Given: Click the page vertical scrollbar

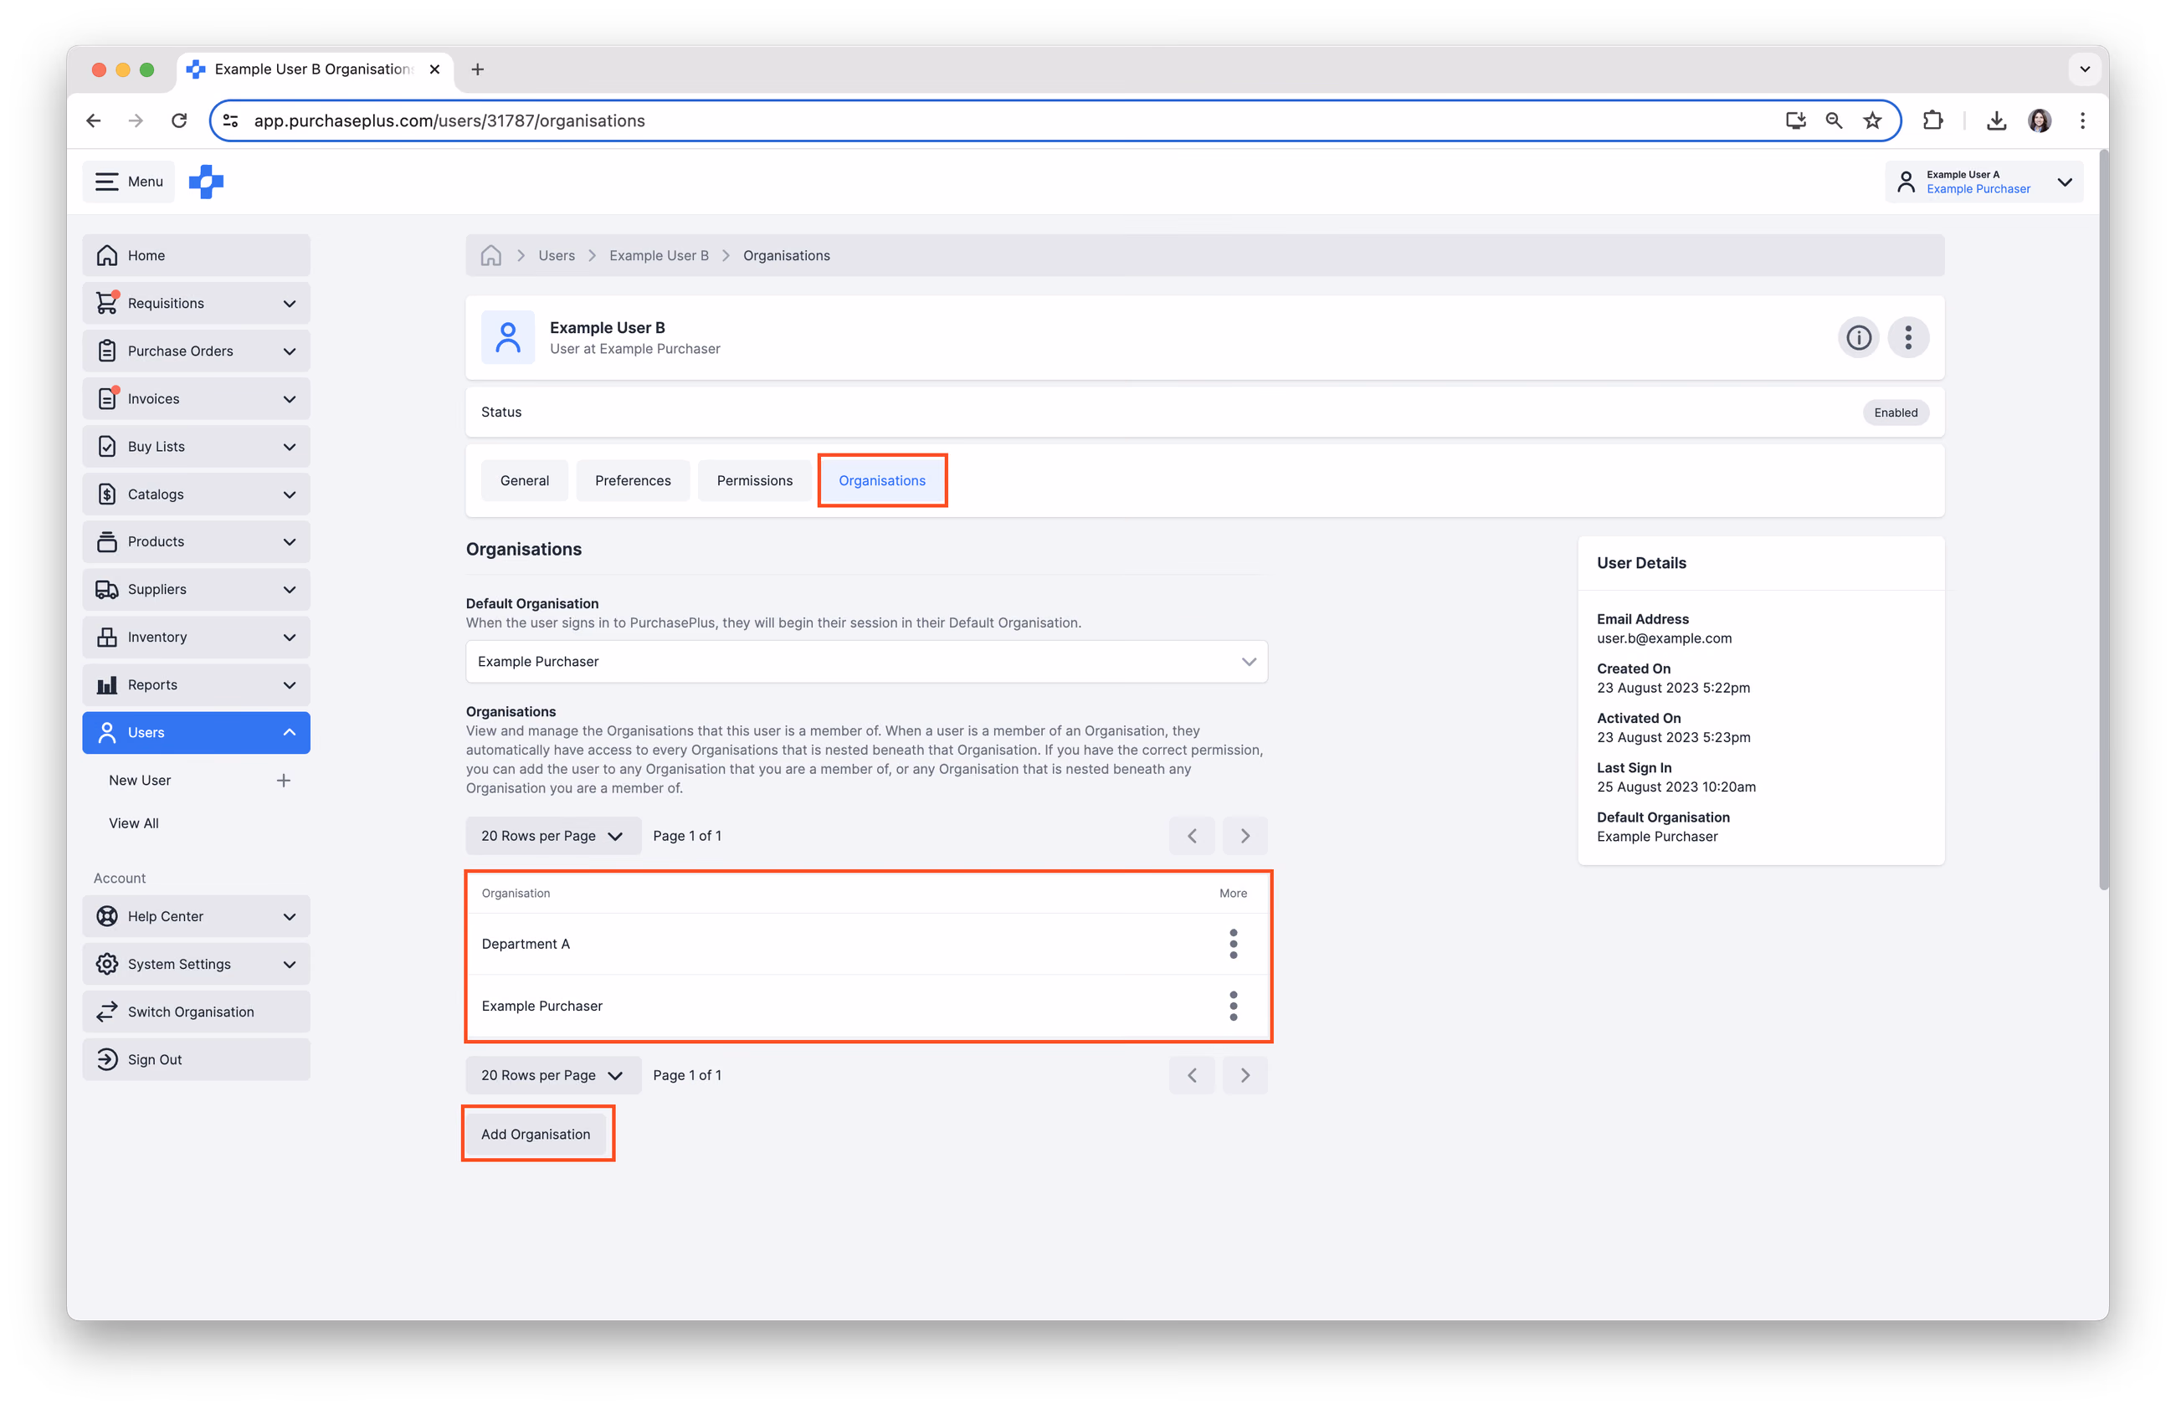Looking at the screenshot, I should coord(2104,520).
